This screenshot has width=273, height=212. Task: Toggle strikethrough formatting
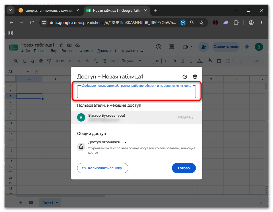click(x=191, y=61)
